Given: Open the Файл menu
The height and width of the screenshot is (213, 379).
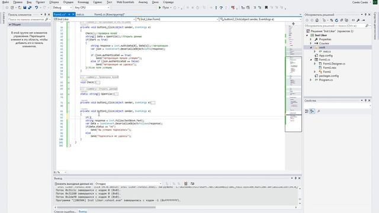Looking at the screenshot, I should click(5, 2).
